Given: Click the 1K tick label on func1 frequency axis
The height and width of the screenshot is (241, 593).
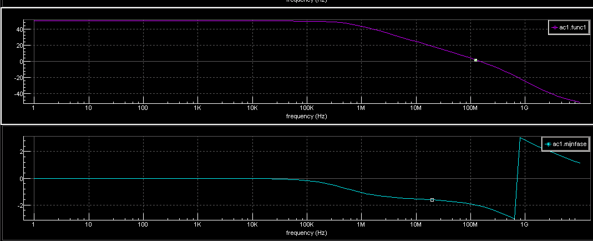Looking at the screenshot, I should (197, 108).
